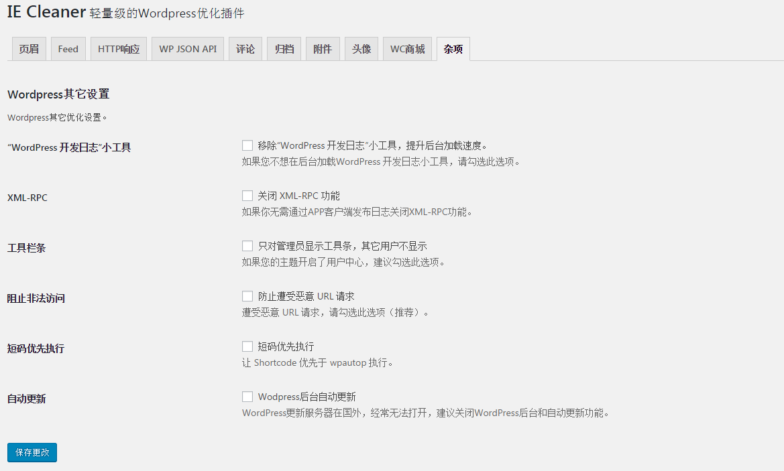This screenshot has width=784, height=471.
Task: Tick 只对管理员显示工具条 checkbox
Action: pos(247,246)
